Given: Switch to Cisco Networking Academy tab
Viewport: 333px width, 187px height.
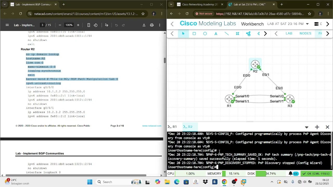Looking at the screenshot, I should (200, 4).
